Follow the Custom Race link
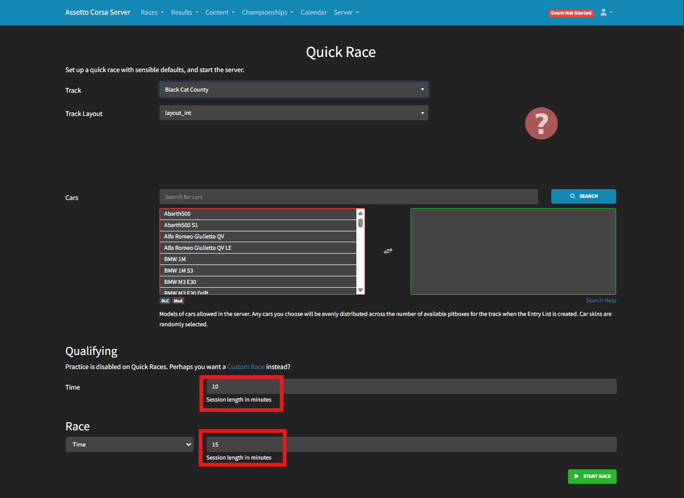The height and width of the screenshot is (498, 684). (x=246, y=367)
